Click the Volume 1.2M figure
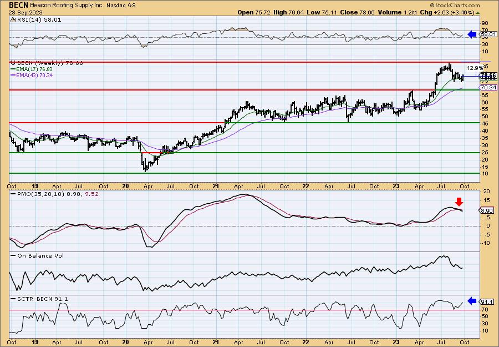 coord(398,12)
